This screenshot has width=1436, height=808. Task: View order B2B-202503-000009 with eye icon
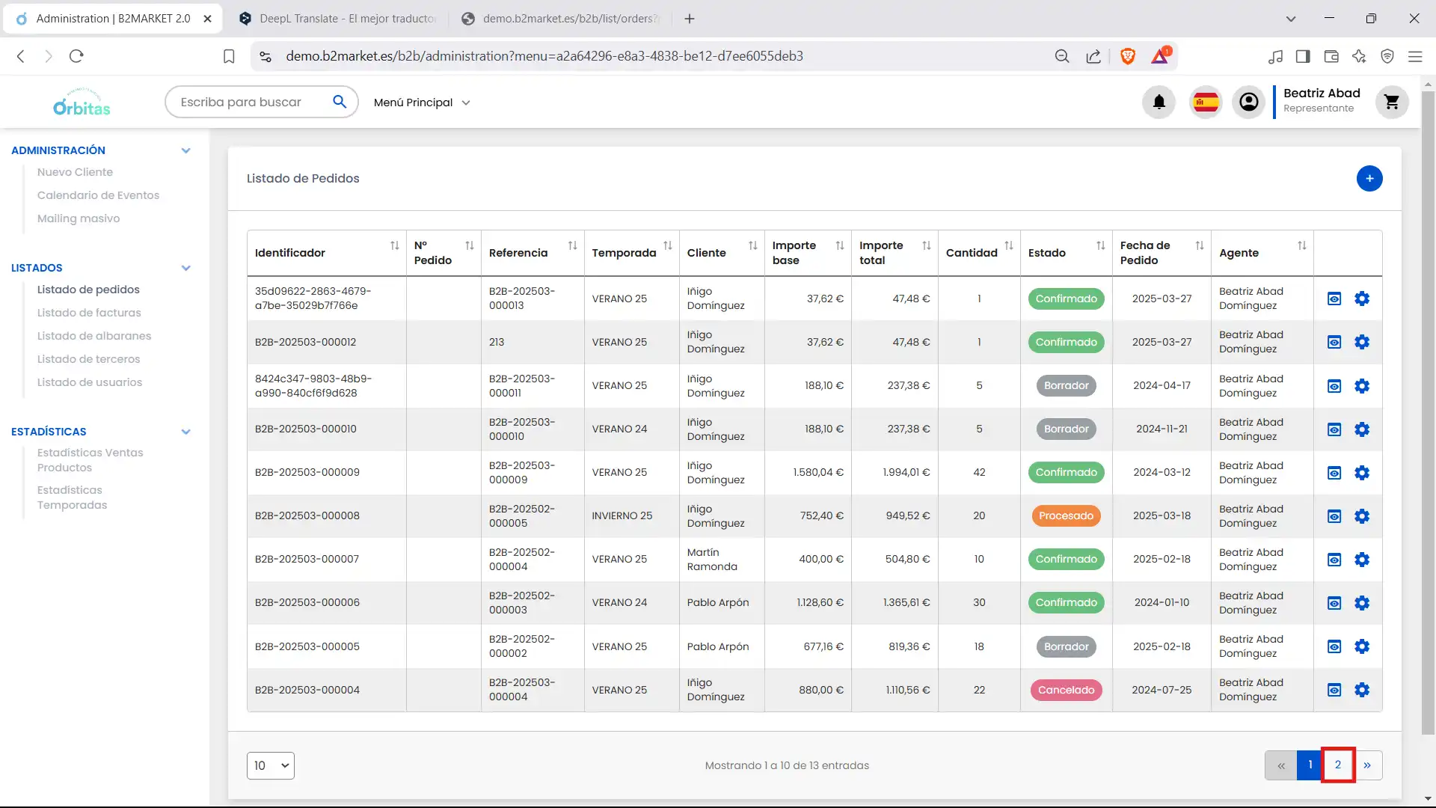[1334, 473]
